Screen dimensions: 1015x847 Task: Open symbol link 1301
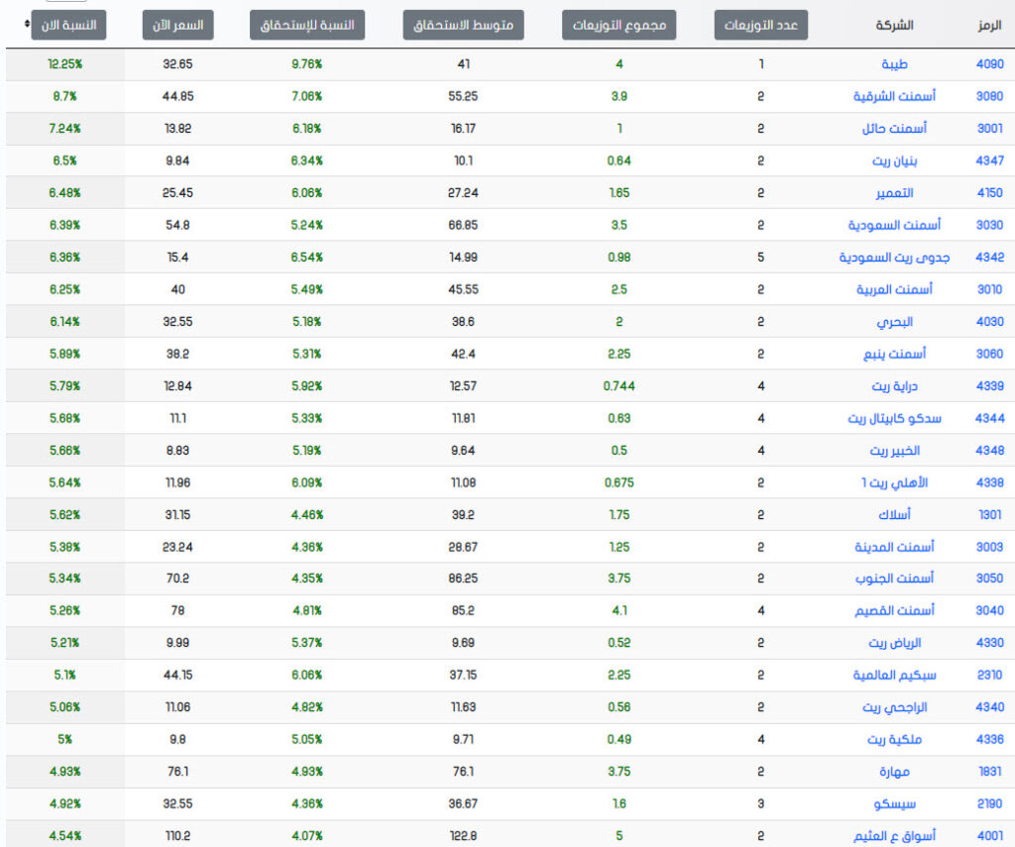(x=990, y=515)
